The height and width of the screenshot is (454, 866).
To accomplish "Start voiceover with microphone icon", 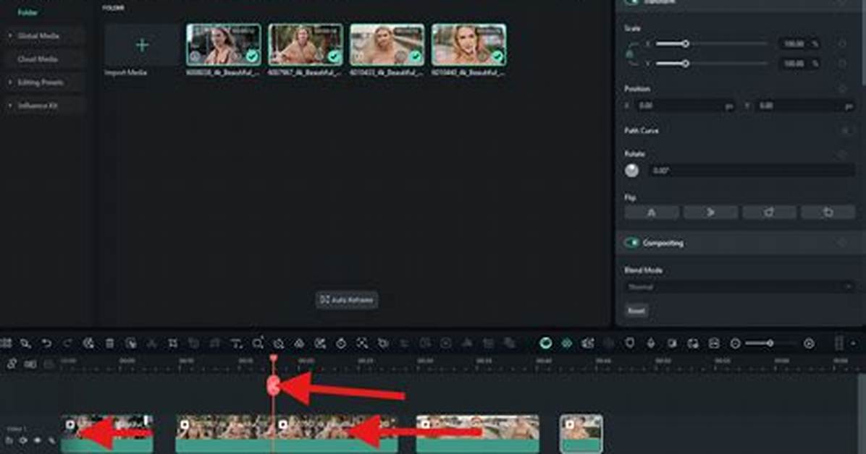I will tap(651, 343).
